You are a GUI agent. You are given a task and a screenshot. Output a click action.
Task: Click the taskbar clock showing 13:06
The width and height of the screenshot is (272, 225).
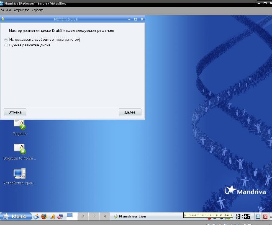(243, 217)
